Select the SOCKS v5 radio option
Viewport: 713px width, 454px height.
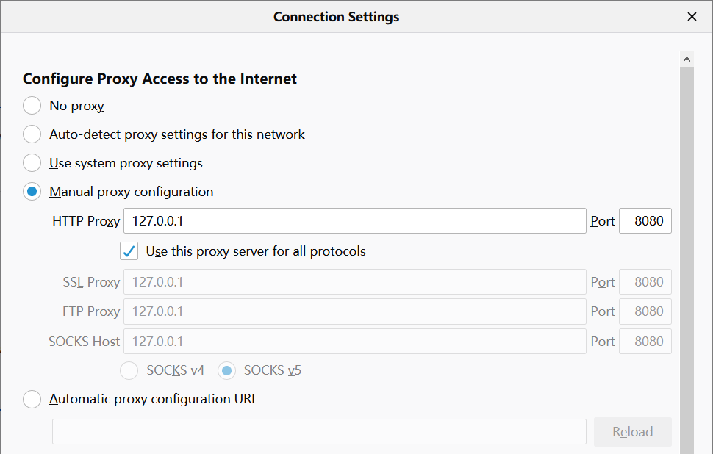coord(227,371)
